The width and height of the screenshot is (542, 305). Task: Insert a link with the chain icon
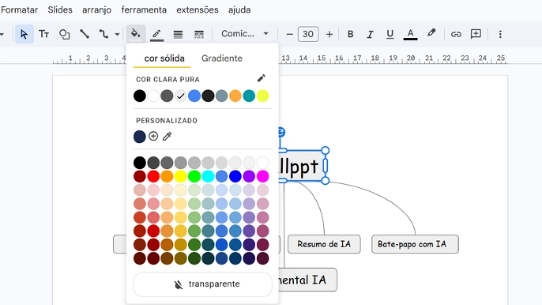456,34
